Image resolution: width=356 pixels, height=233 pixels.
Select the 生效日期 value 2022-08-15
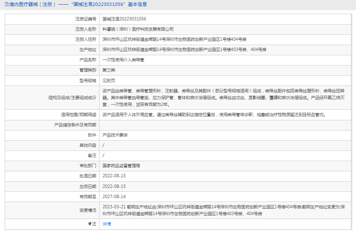click(114, 186)
